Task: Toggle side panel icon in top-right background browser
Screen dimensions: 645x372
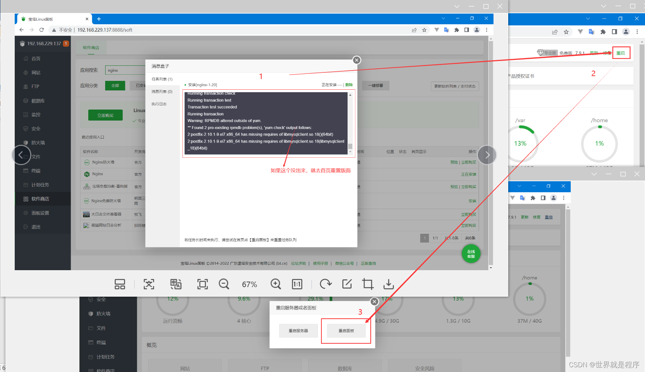Action: click(614, 32)
